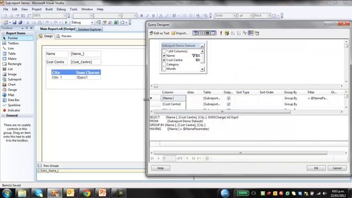Uncheck the Name column checkbox
This screenshot has width=352, height=198.
pos(164,56)
